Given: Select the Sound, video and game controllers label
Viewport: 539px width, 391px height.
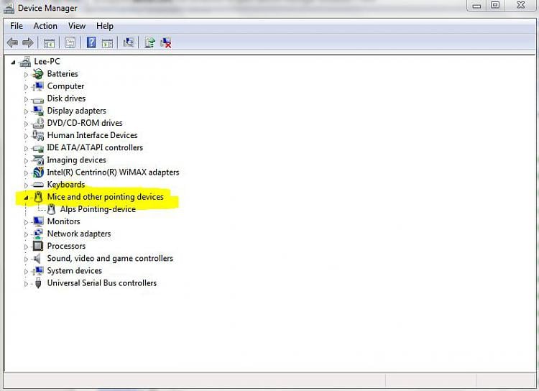Looking at the screenshot, I should [x=111, y=259].
